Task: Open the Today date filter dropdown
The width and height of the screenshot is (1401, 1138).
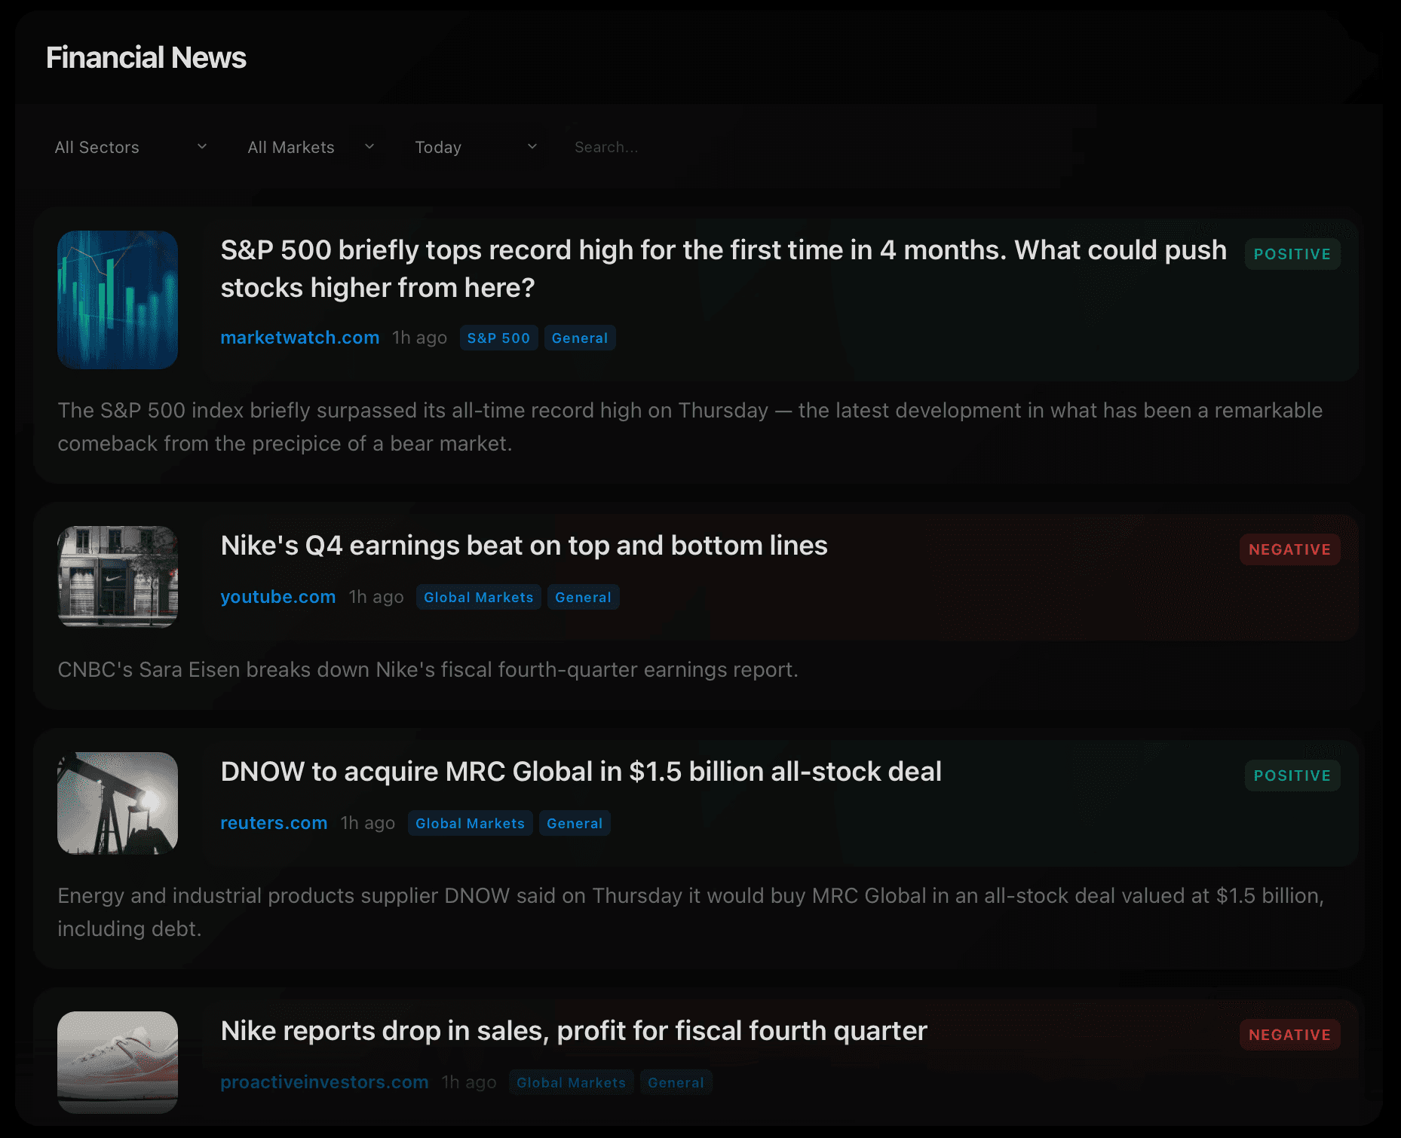Action: click(476, 147)
